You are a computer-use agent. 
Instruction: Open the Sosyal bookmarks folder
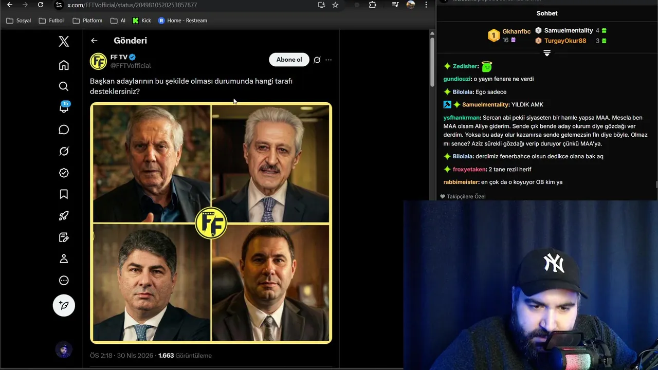19,21
